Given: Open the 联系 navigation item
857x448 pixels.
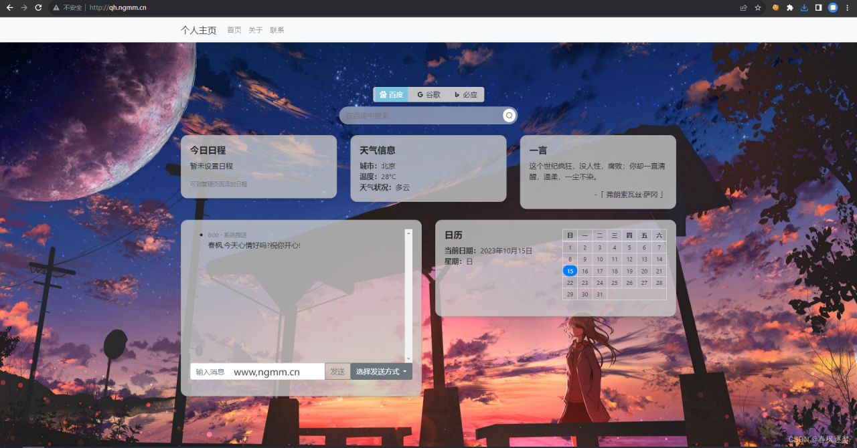Looking at the screenshot, I should coord(277,30).
